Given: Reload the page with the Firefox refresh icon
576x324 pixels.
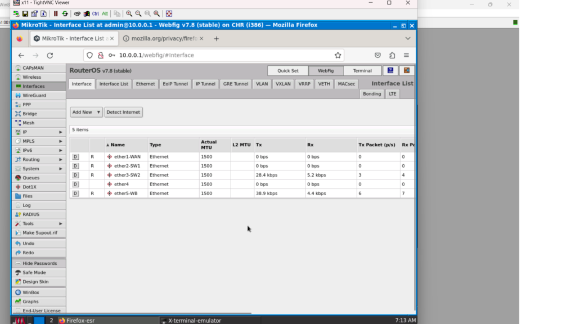Looking at the screenshot, I should 50,55.
